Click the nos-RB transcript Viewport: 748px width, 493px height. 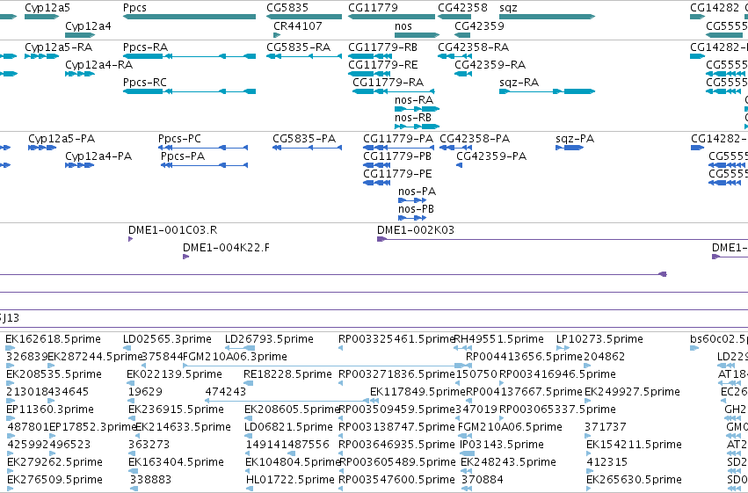tap(417, 127)
